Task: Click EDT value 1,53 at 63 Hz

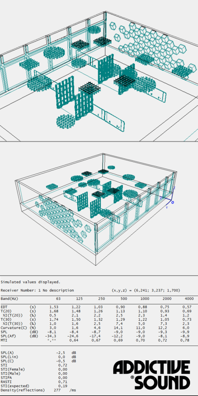Action: pos(54,306)
